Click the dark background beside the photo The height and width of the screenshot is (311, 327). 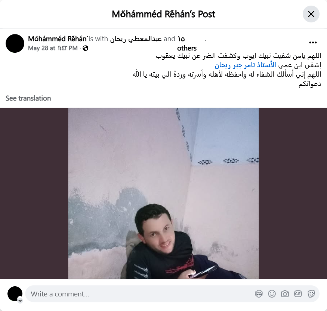[x=34, y=193]
